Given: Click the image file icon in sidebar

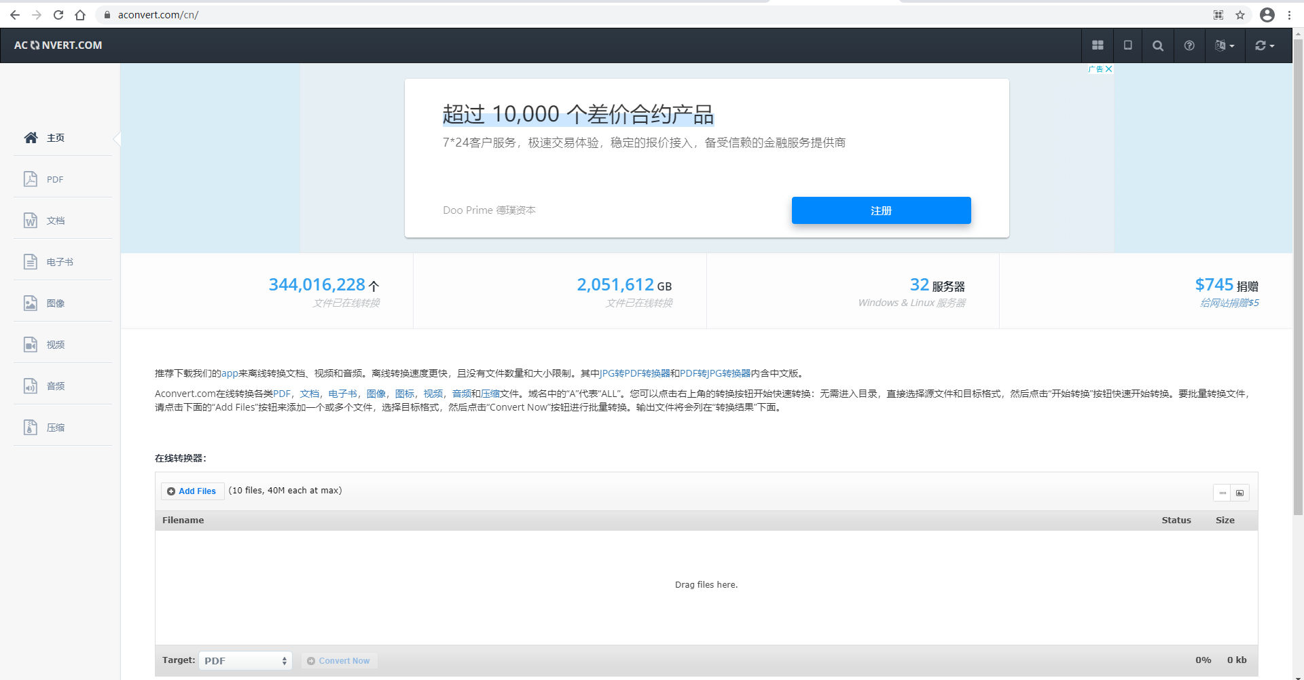Looking at the screenshot, I should (31, 303).
